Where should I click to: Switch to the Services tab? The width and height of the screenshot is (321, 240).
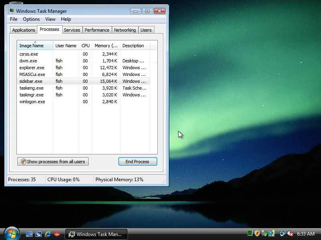click(72, 30)
